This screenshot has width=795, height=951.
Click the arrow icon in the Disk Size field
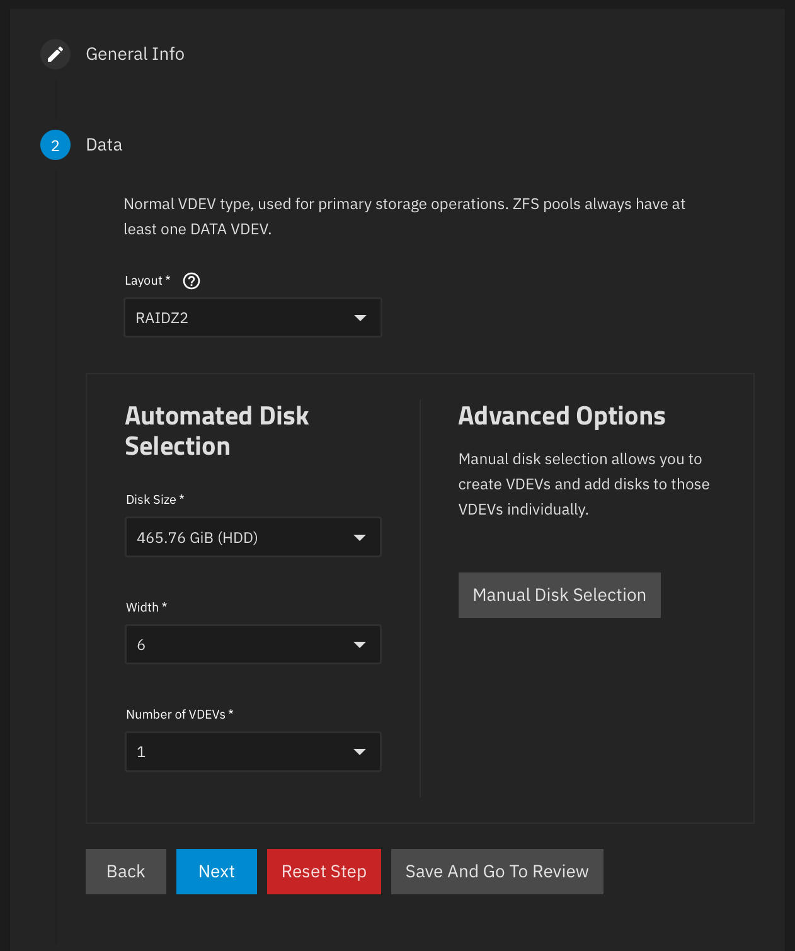(x=360, y=538)
